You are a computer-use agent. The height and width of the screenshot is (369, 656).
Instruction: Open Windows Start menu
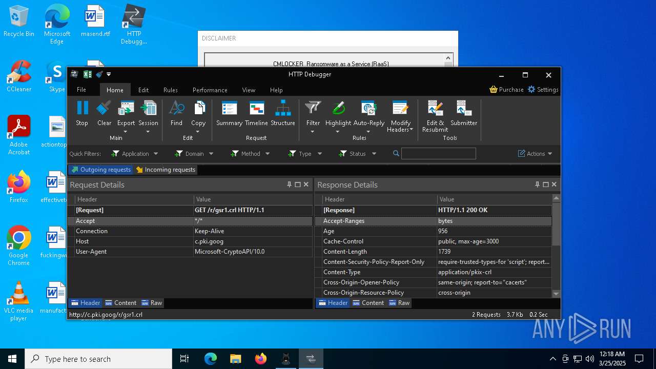pyautogui.click(x=12, y=359)
